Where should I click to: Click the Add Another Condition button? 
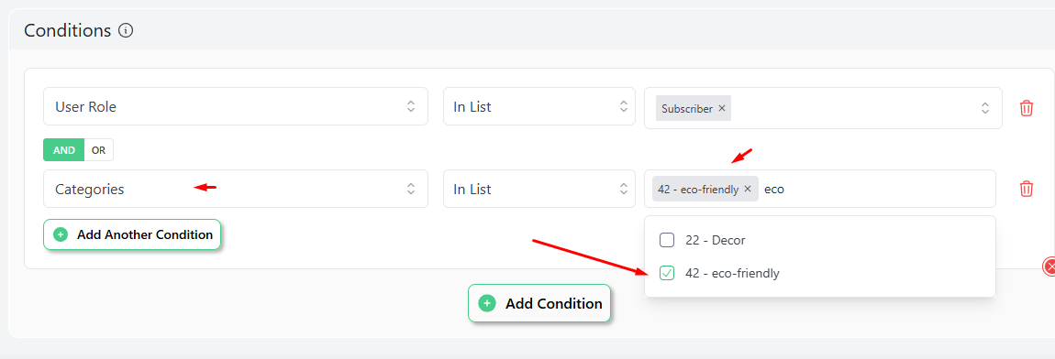coord(132,234)
